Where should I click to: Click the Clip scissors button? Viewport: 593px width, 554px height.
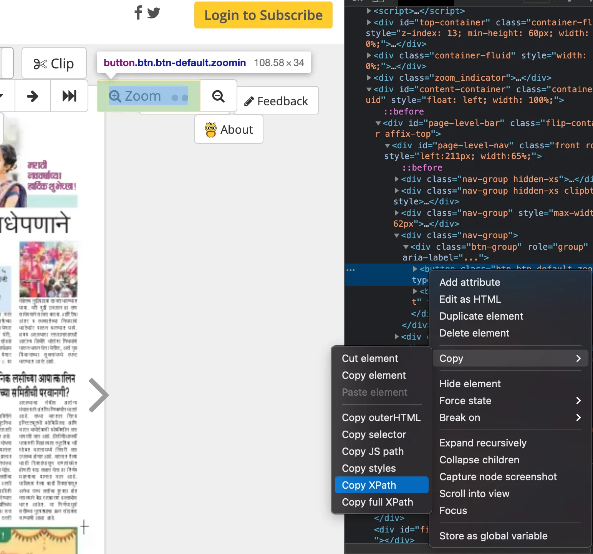54,63
